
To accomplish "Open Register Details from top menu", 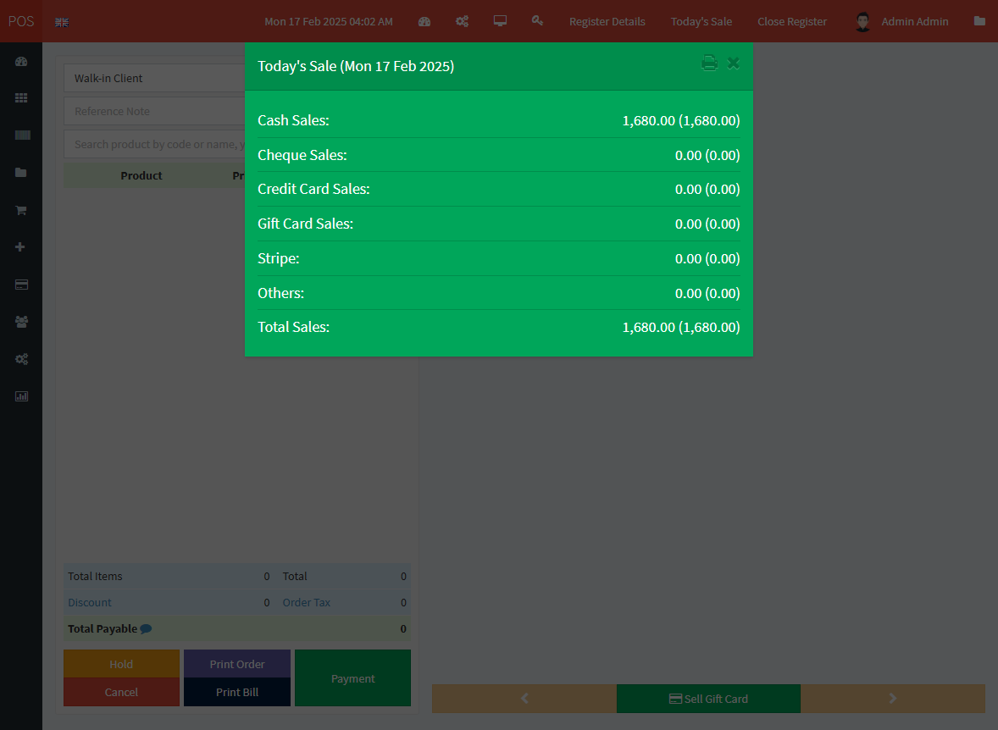I will click(607, 21).
